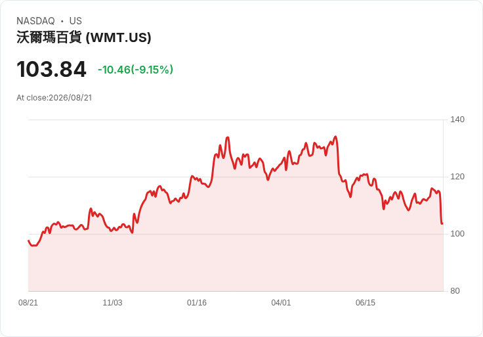Click the starting point of the price line
The image size is (483, 337).
point(28,240)
